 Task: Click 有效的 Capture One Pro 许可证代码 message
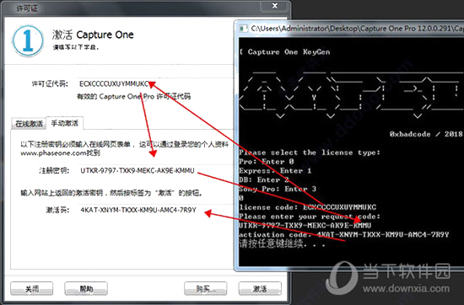(134, 96)
